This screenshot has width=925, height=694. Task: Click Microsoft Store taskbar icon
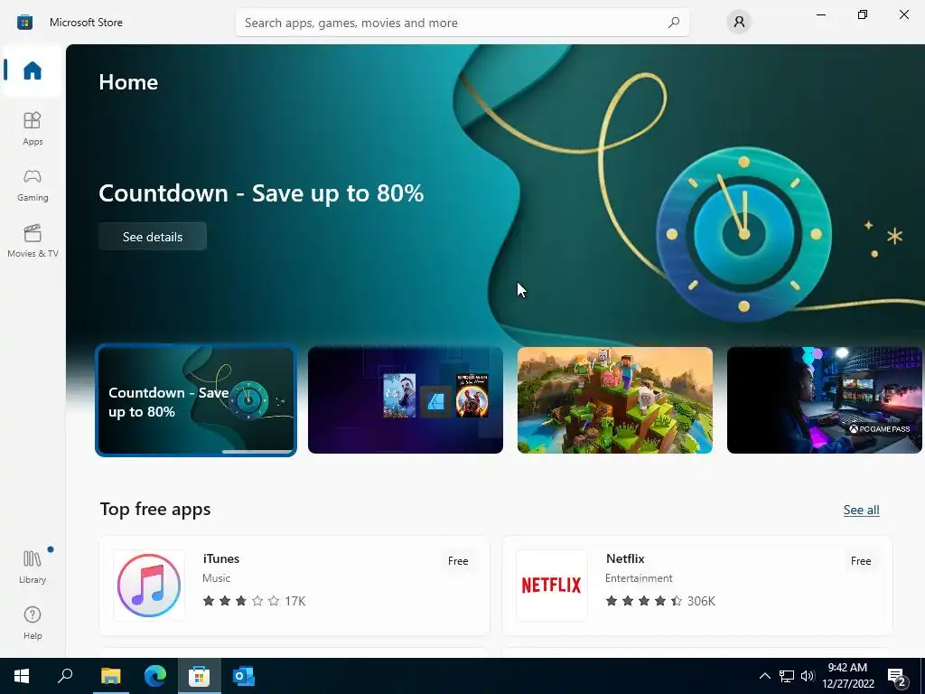[200, 676]
